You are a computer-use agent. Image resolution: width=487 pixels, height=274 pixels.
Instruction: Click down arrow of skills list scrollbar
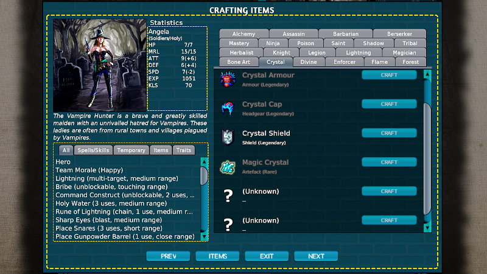[x=204, y=236]
